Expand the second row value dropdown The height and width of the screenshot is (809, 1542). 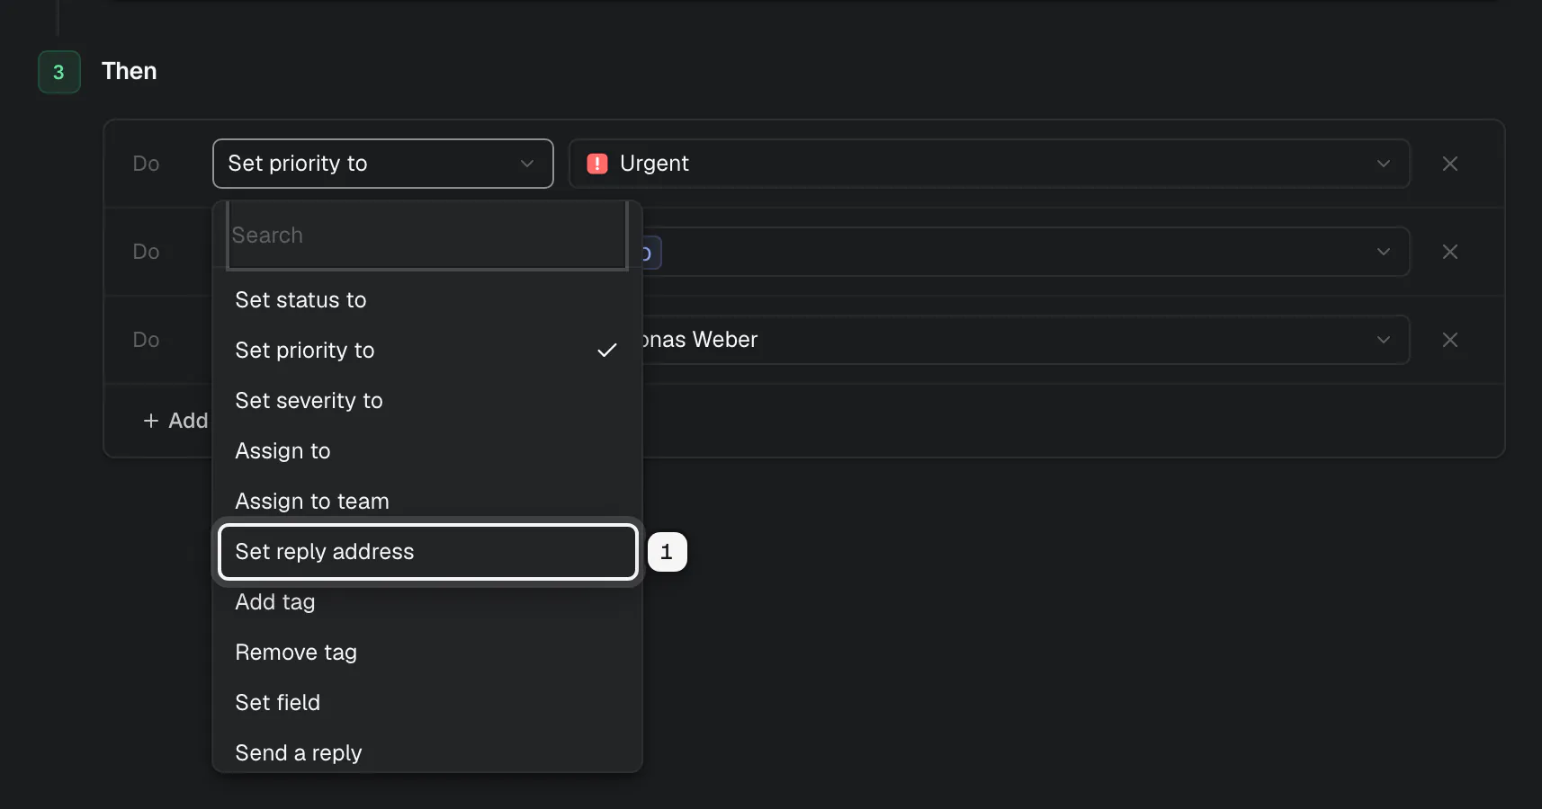[1026, 252]
